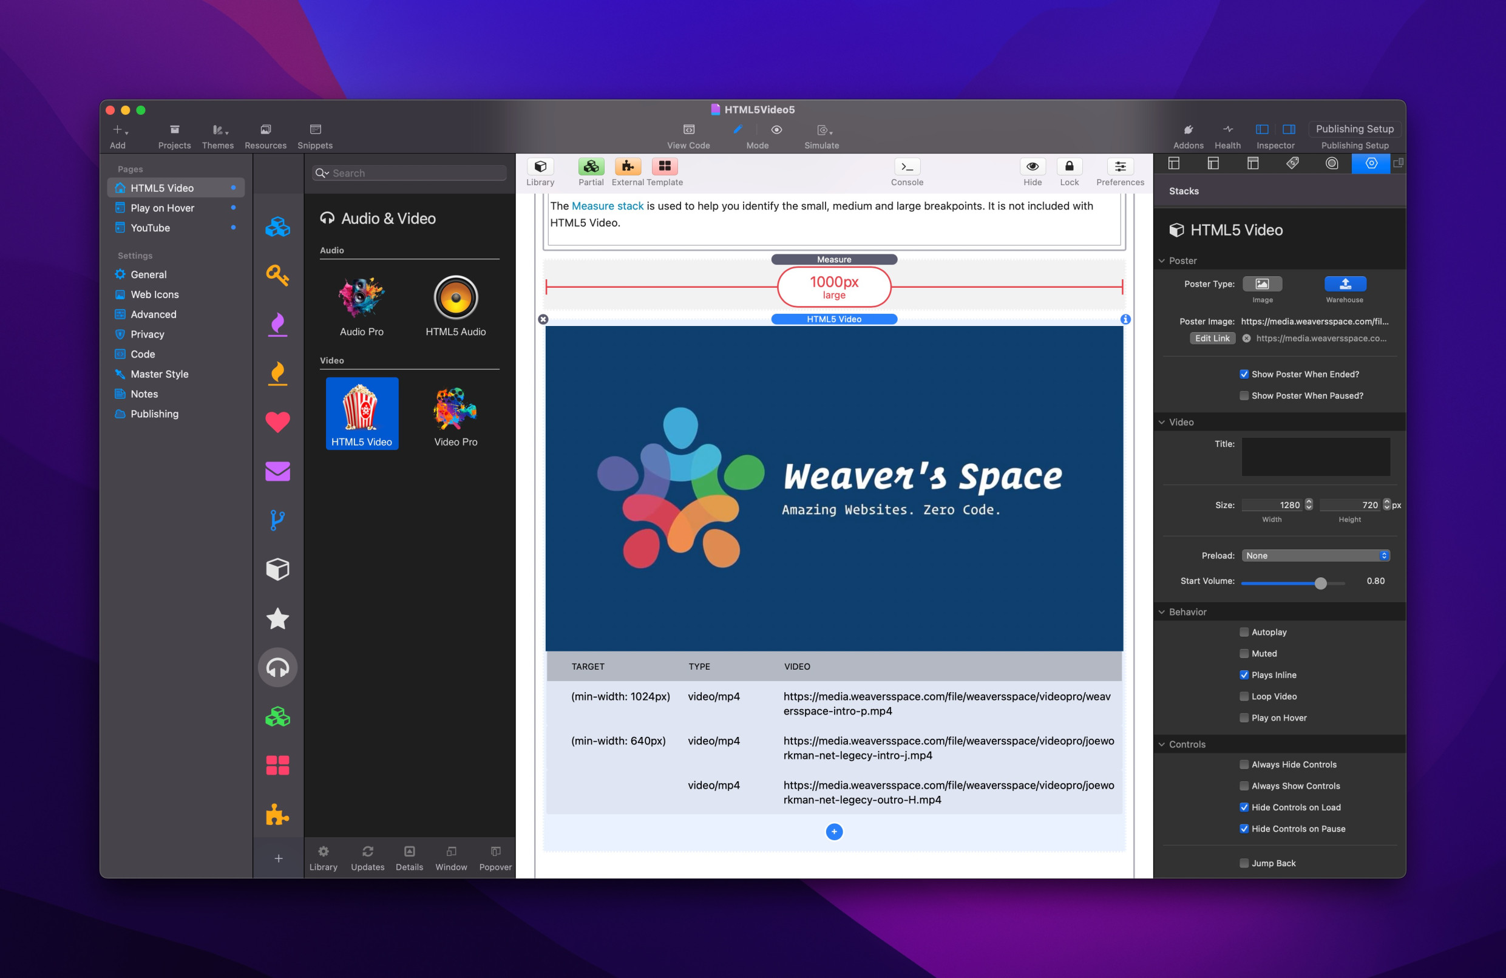
Task: Click the View Code icon
Action: tap(688, 130)
